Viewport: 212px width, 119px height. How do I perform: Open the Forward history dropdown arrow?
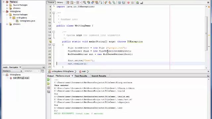80,2
